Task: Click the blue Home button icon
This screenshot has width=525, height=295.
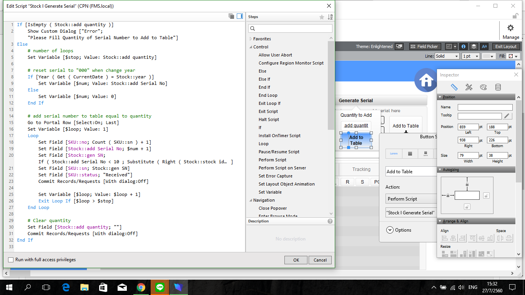Action: click(x=426, y=80)
